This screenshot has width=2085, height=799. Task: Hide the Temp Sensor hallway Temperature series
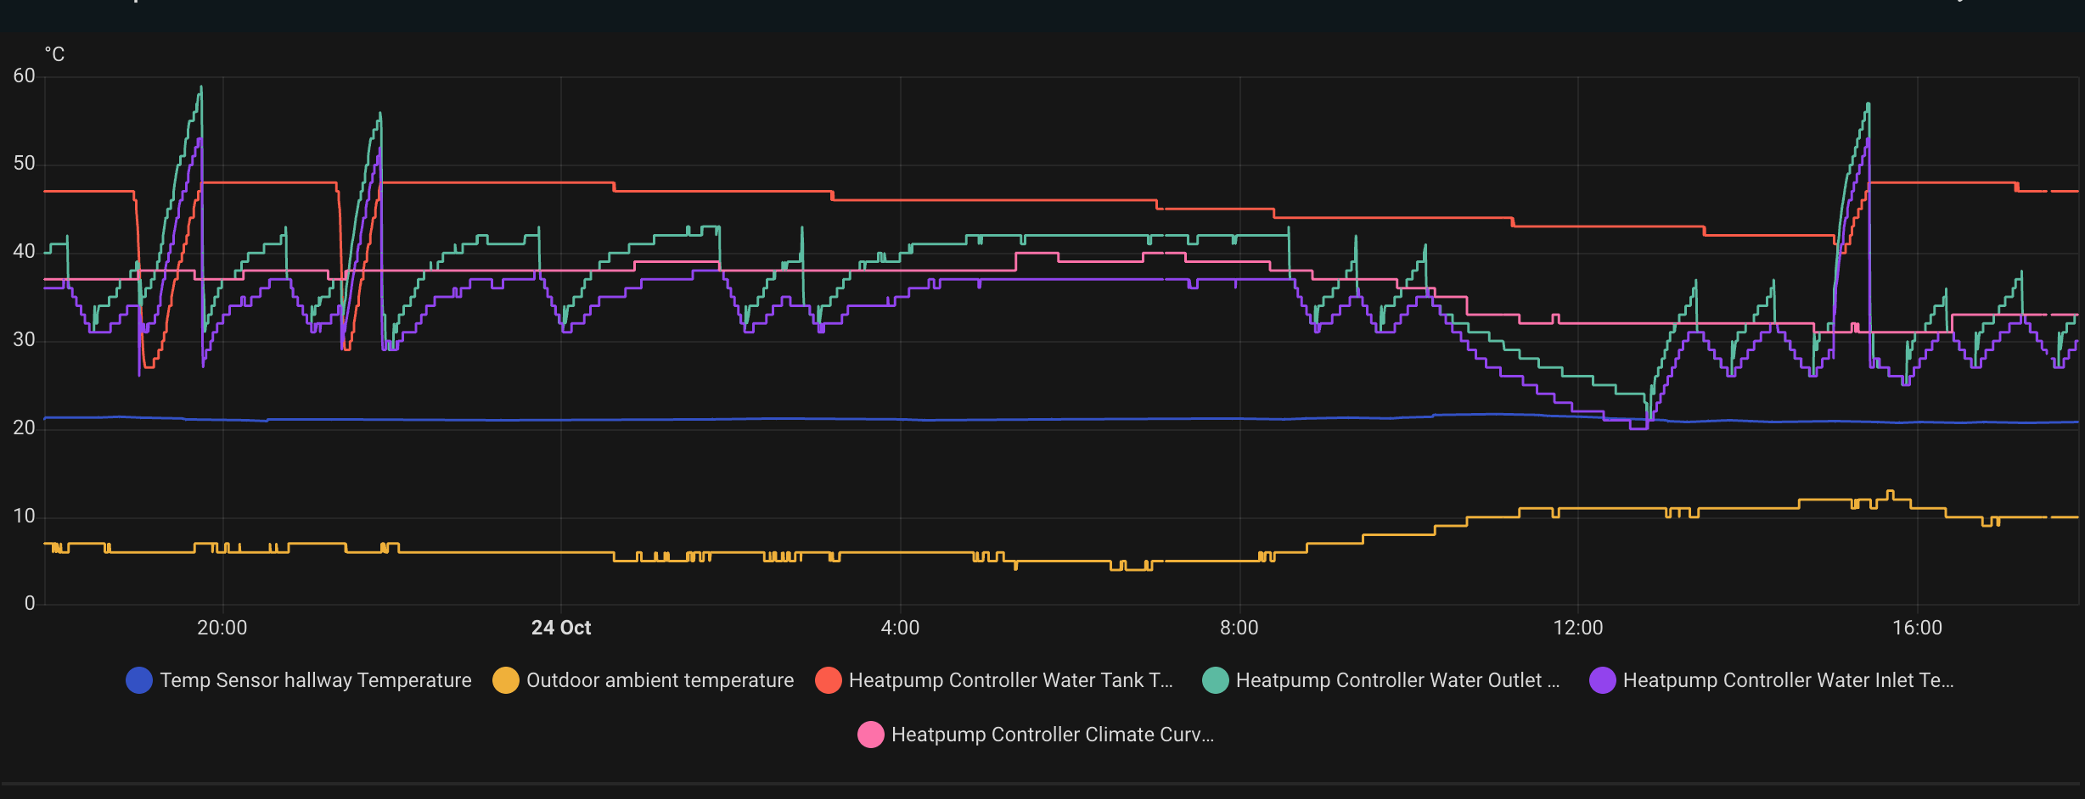pyautogui.click(x=315, y=680)
